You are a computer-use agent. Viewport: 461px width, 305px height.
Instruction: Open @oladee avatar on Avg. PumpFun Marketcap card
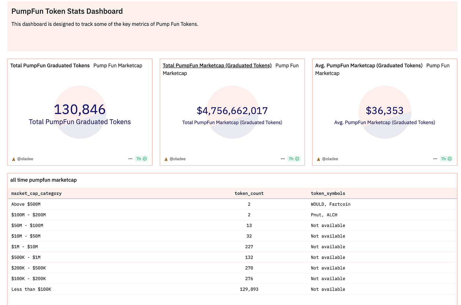pos(318,159)
